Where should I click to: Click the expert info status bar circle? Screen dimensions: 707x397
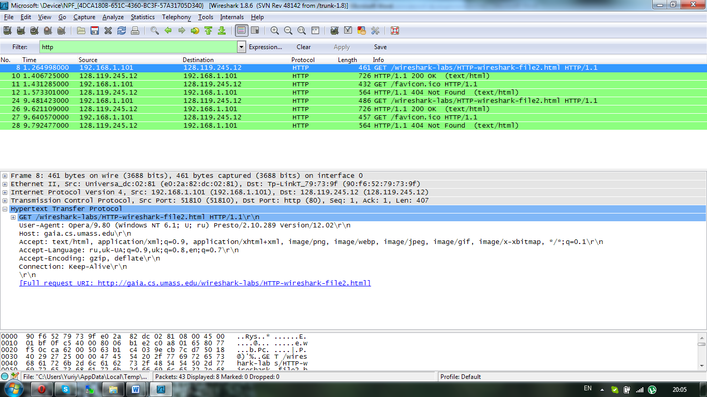[5, 376]
